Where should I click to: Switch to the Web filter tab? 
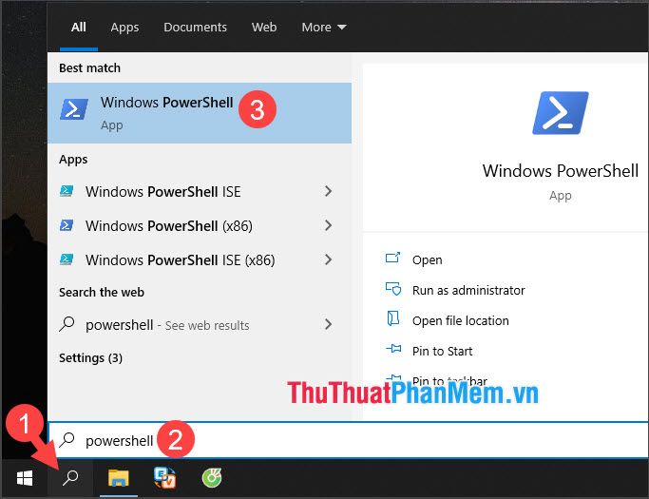click(x=264, y=28)
